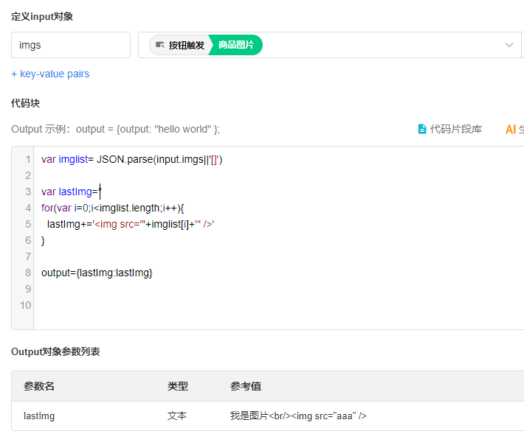The width and height of the screenshot is (524, 445).
Task: Open the 代码片段库 snippet library
Action: coord(449,129)
